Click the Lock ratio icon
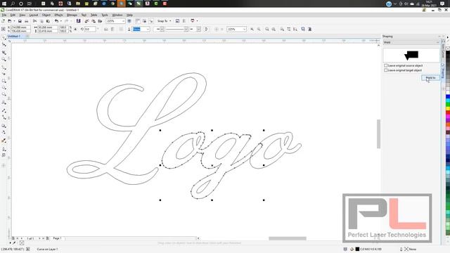The height and width of the screenshot is (253, 450). [75, 30]
